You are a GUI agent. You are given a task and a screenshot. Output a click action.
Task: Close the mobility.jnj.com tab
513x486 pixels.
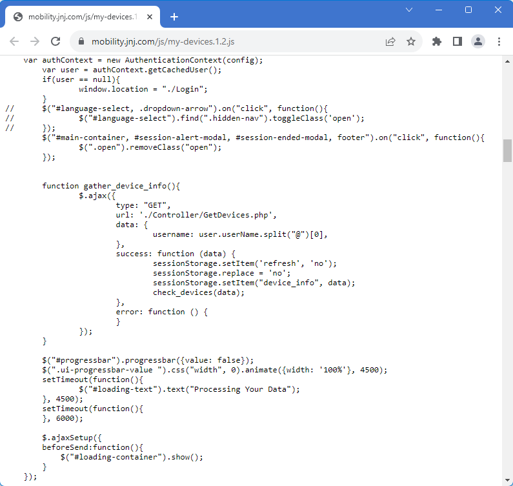point(150,17)
